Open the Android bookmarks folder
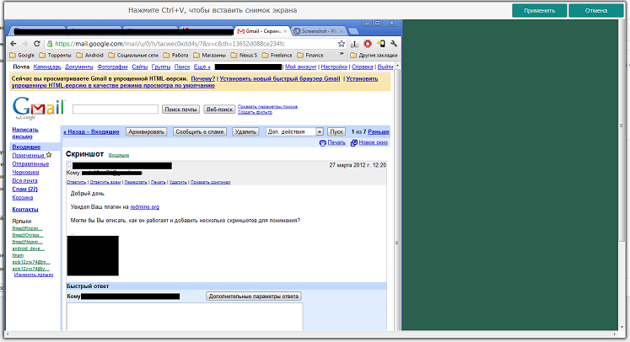The image size is (630, 342). 90,55
